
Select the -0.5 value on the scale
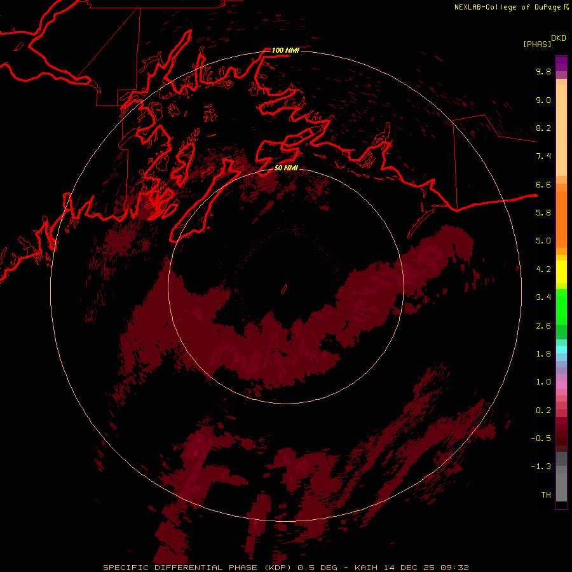pos(541,438)
